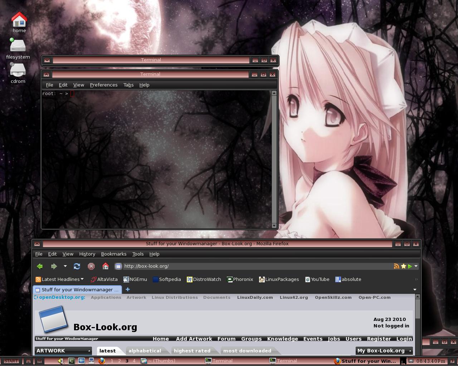Launch terminal from taskbar launcher icon
This screenshot has height=366, width=458.
tap(72, 361)
